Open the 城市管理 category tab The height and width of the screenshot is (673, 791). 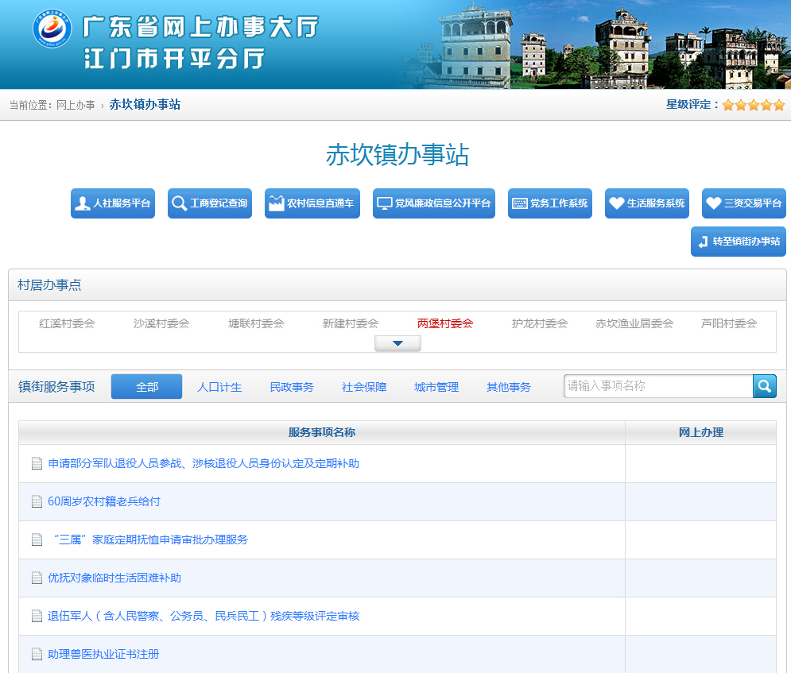click(x=436, y=387)
